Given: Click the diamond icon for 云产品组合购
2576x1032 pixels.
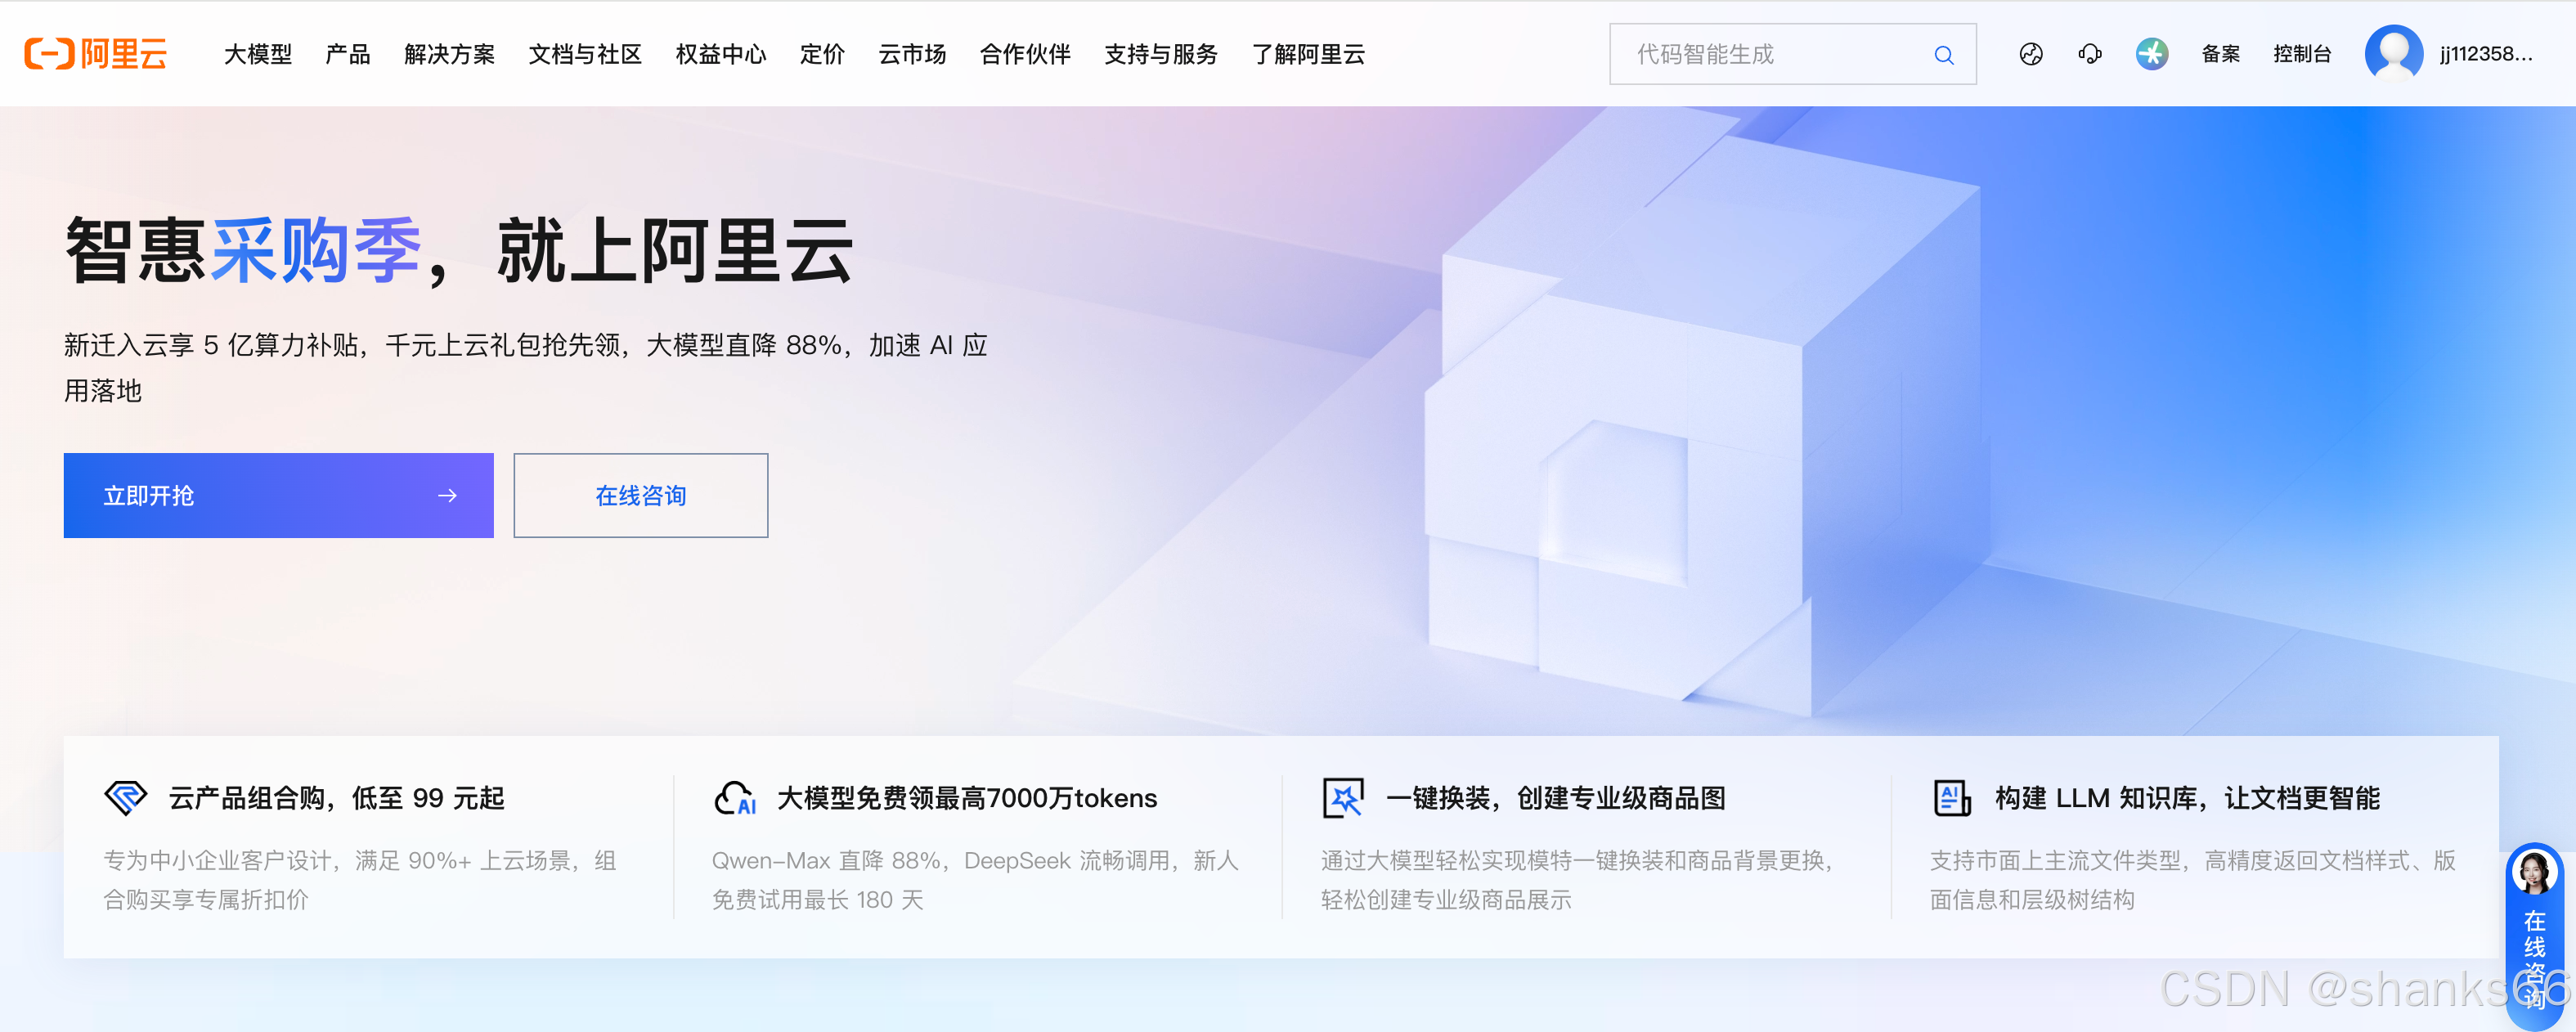Looking at the screenshot, I should coord(126,797).
